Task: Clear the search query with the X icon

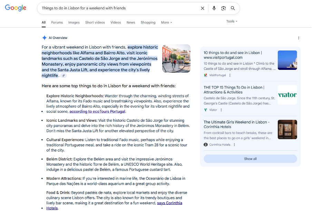Action: pyautogui.click(x=203, y=8)
